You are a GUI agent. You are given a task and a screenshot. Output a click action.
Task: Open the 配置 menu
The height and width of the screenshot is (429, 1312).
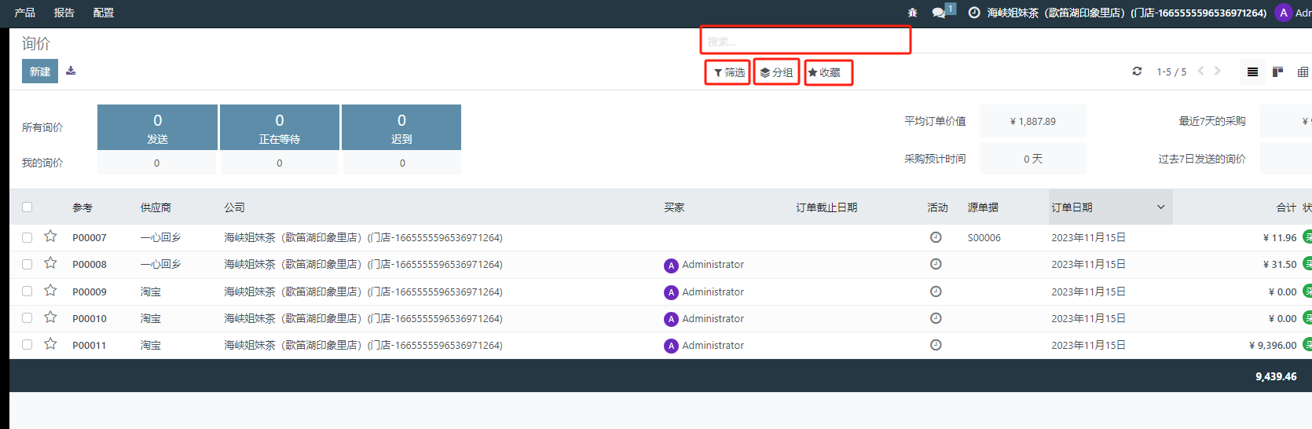point(103,13)
